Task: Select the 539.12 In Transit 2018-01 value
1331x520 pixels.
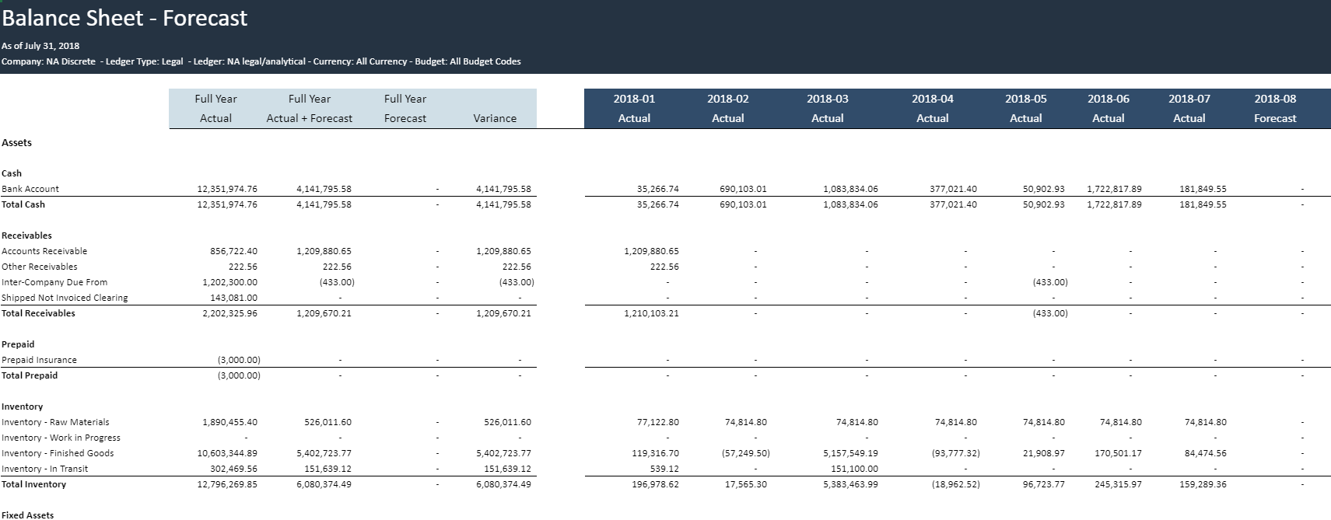Action: [x=664, y=469]
